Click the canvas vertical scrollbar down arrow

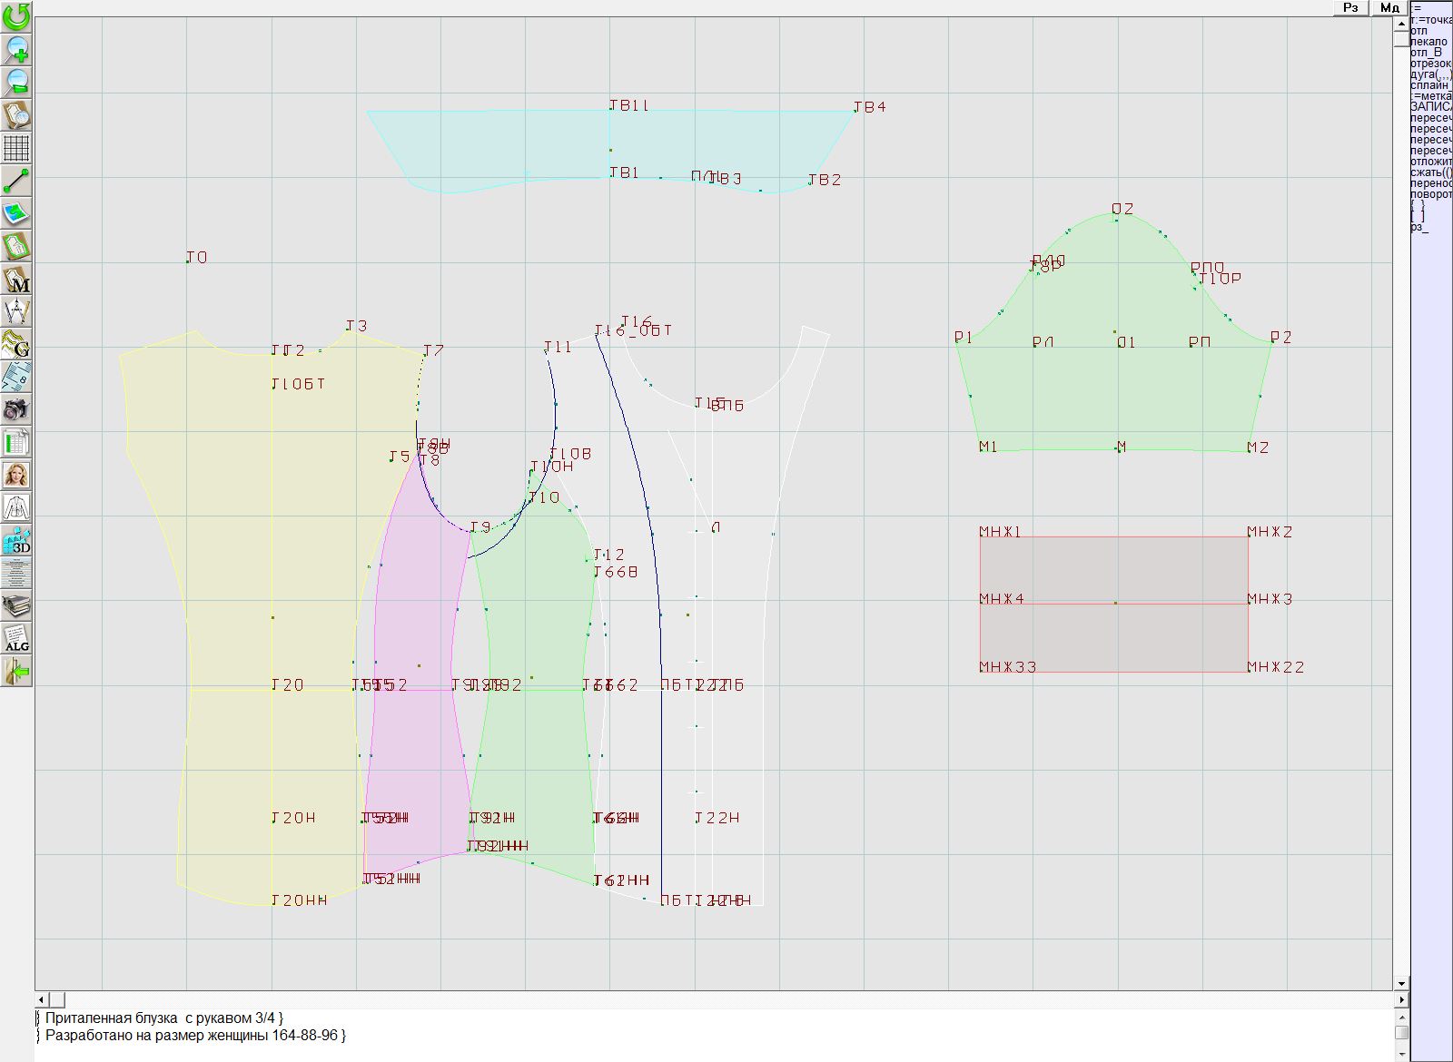tap(1401, 983)
